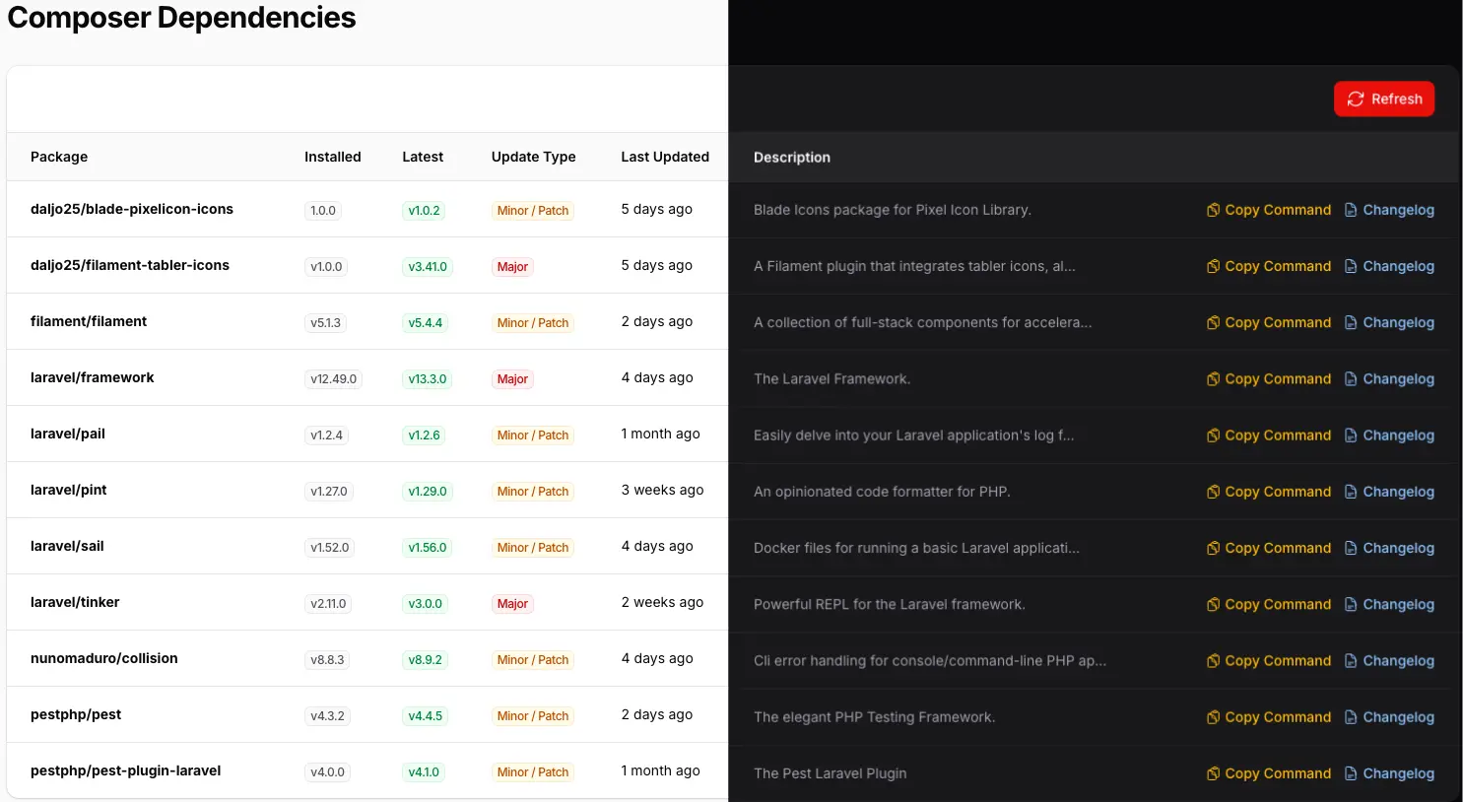
Task: Click the clipboard icon beside filament/filament
Action: point(1213,322)
